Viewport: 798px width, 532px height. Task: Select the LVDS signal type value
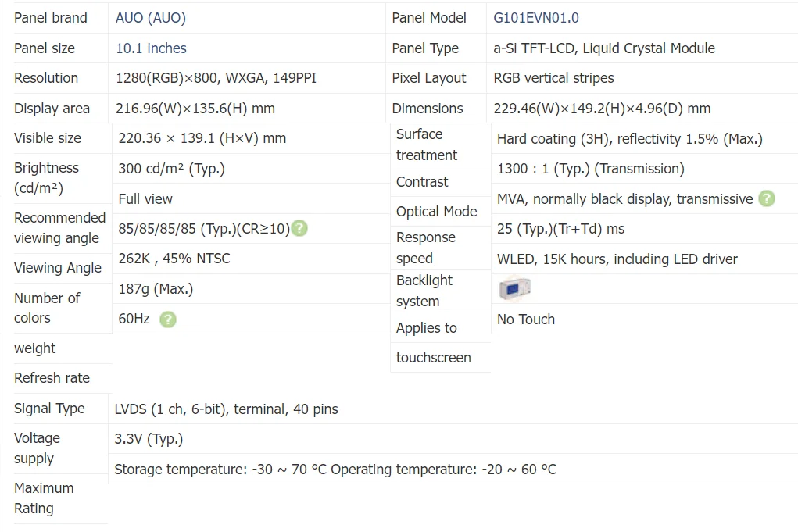(226, 409)
